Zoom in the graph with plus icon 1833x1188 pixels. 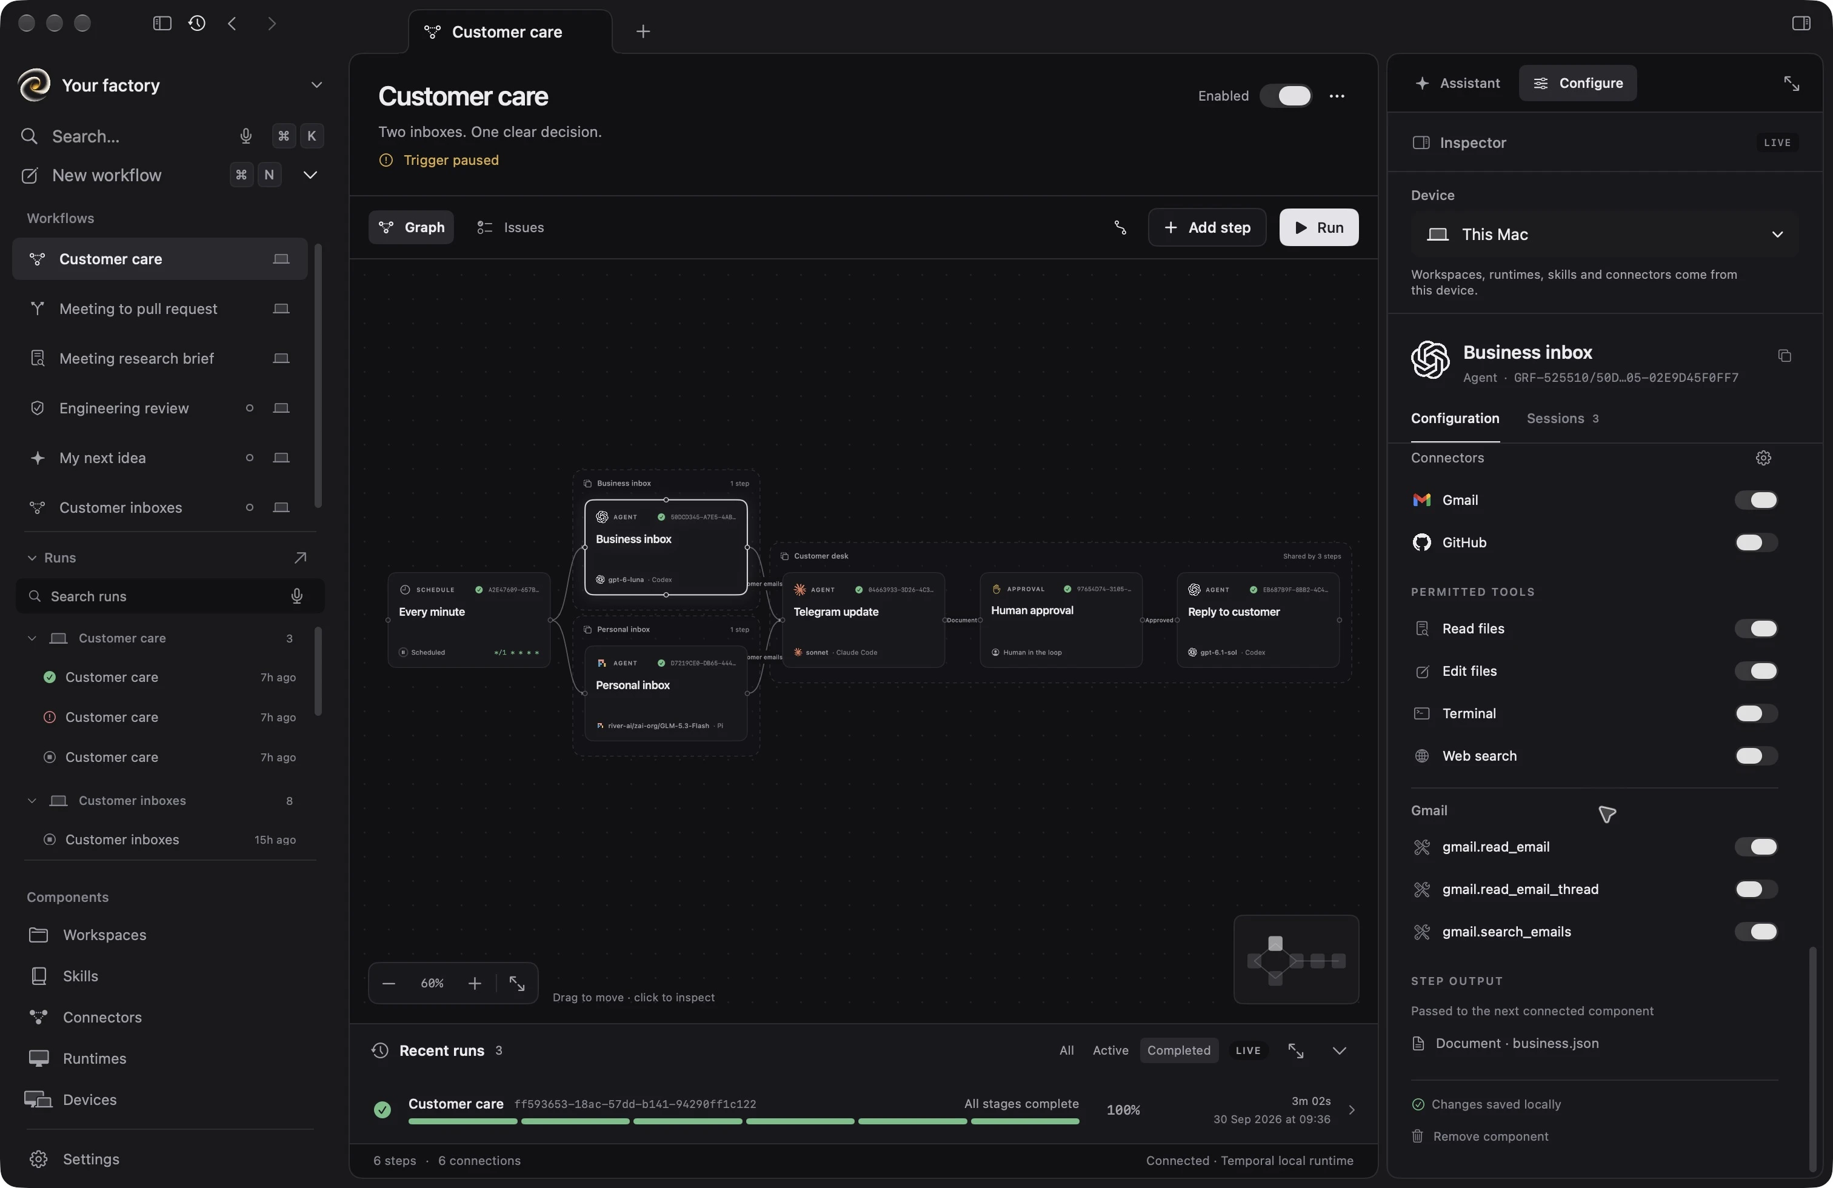tap(475, 983)
